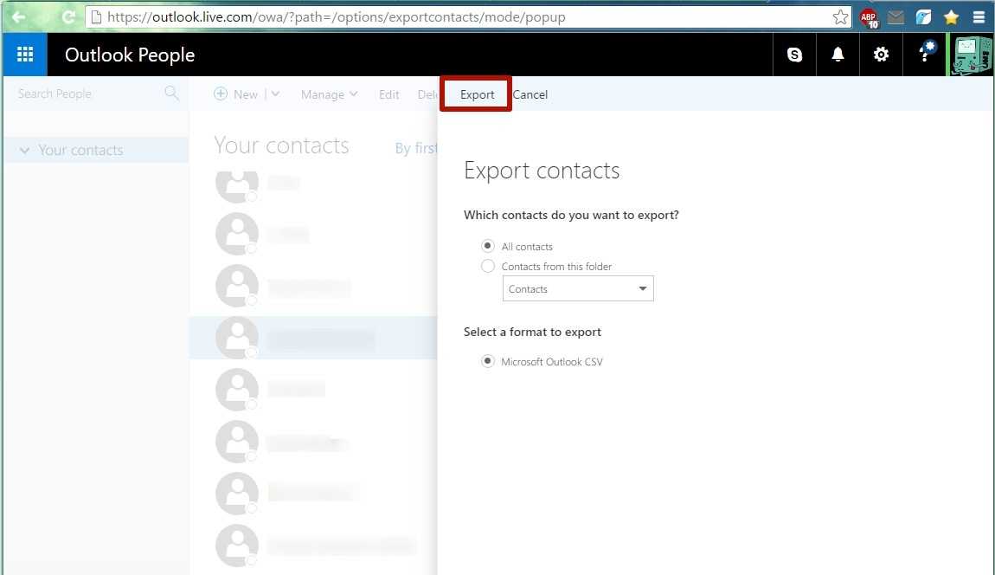This screenshot has width=995, height=575.
Task: Expand the Manage dropdown menu
Action: (x=329, y=94)
